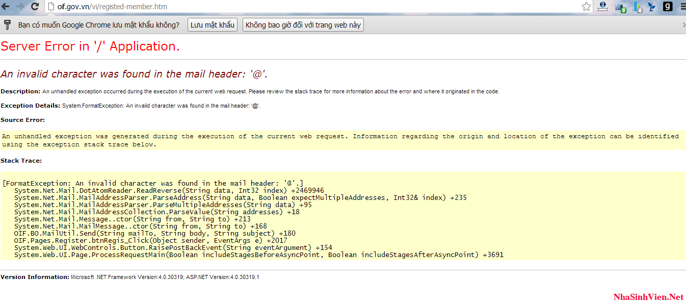Viewport: 686px width, 305px height.
Task: Choose 'Không bao giờ đối với trang web này'
Action: click(x=303, y=25)
